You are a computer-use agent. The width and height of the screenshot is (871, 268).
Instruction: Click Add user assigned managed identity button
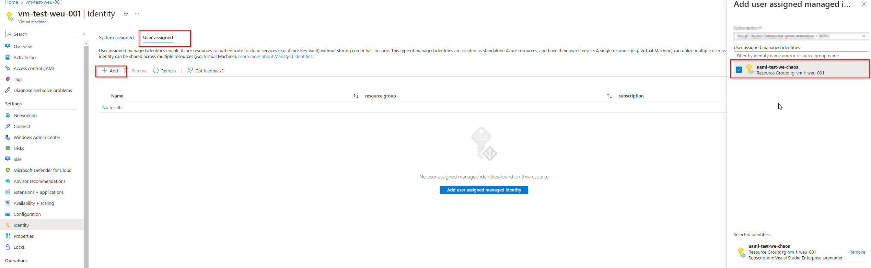(484, 190)
